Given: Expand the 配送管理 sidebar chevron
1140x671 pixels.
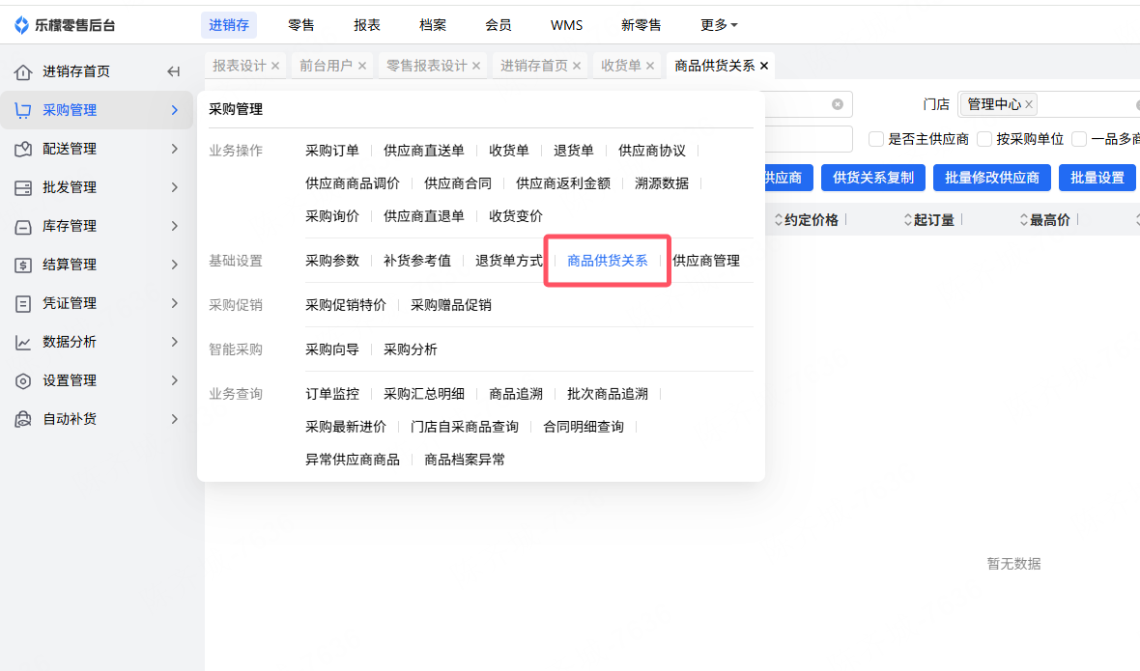Looking at the screenshot, I should [x=175, y=149].
